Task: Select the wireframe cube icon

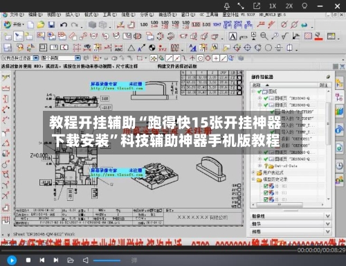Action: (x=102, y=25)
